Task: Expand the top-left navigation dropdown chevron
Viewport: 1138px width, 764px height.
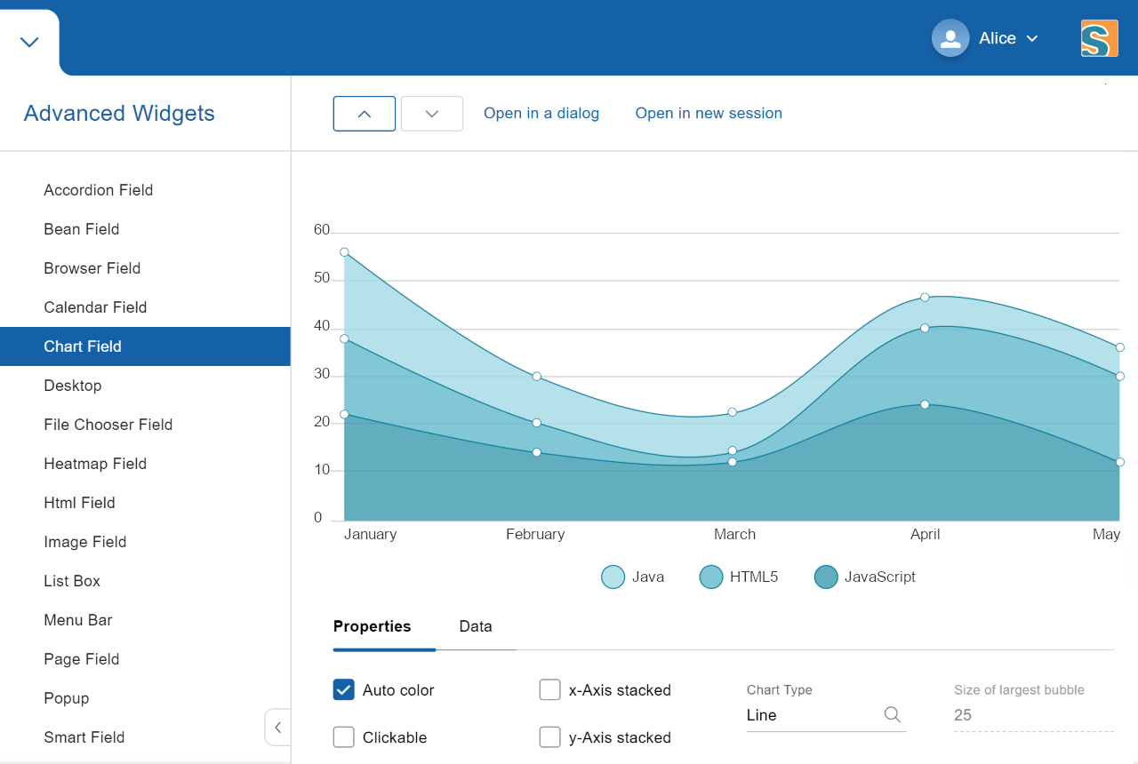Action: (29, 42)
